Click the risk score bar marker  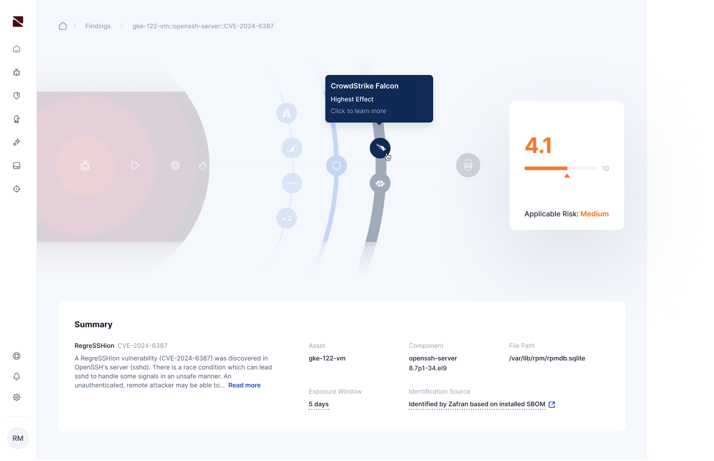pyautogui.click(x=567, y=176)
